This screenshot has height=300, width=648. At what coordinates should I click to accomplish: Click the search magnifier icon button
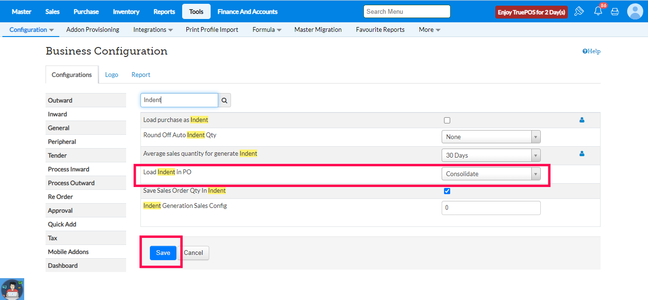click(x=224, y=101)
